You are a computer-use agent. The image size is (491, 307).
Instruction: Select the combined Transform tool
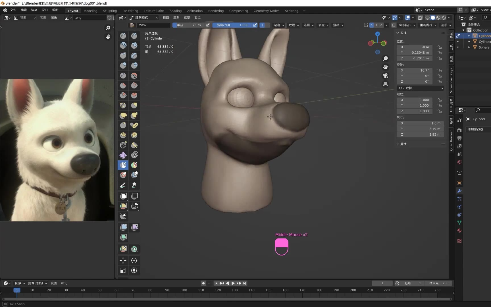click(x=134, y=270)
